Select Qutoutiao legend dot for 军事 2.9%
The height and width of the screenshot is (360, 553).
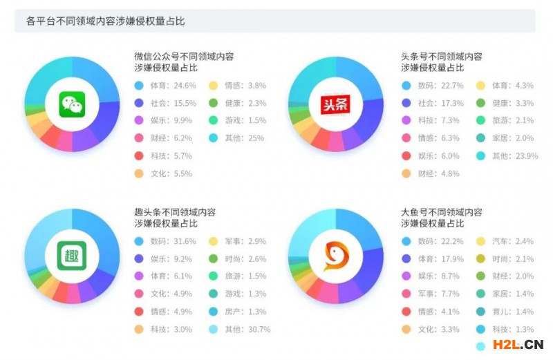214,242
